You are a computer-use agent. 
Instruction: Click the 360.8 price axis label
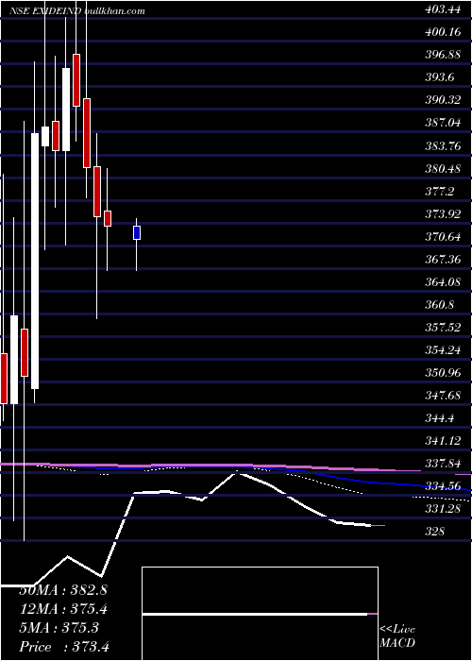(x=439, y=305)
